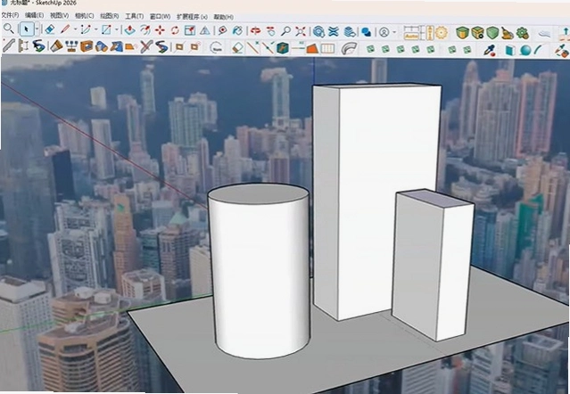
Task: Click the curved gray arch icon
Action: (x=350, y=48)
